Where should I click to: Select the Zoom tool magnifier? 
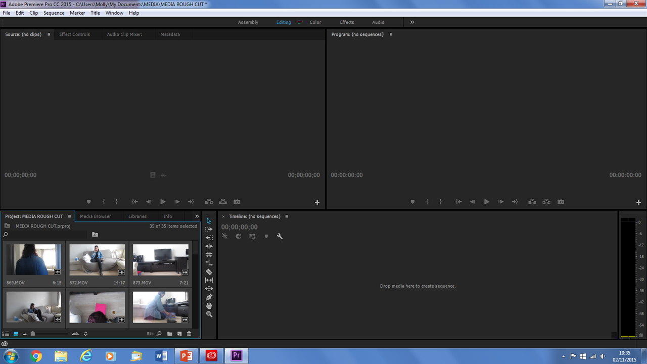(x=209, y=314)
